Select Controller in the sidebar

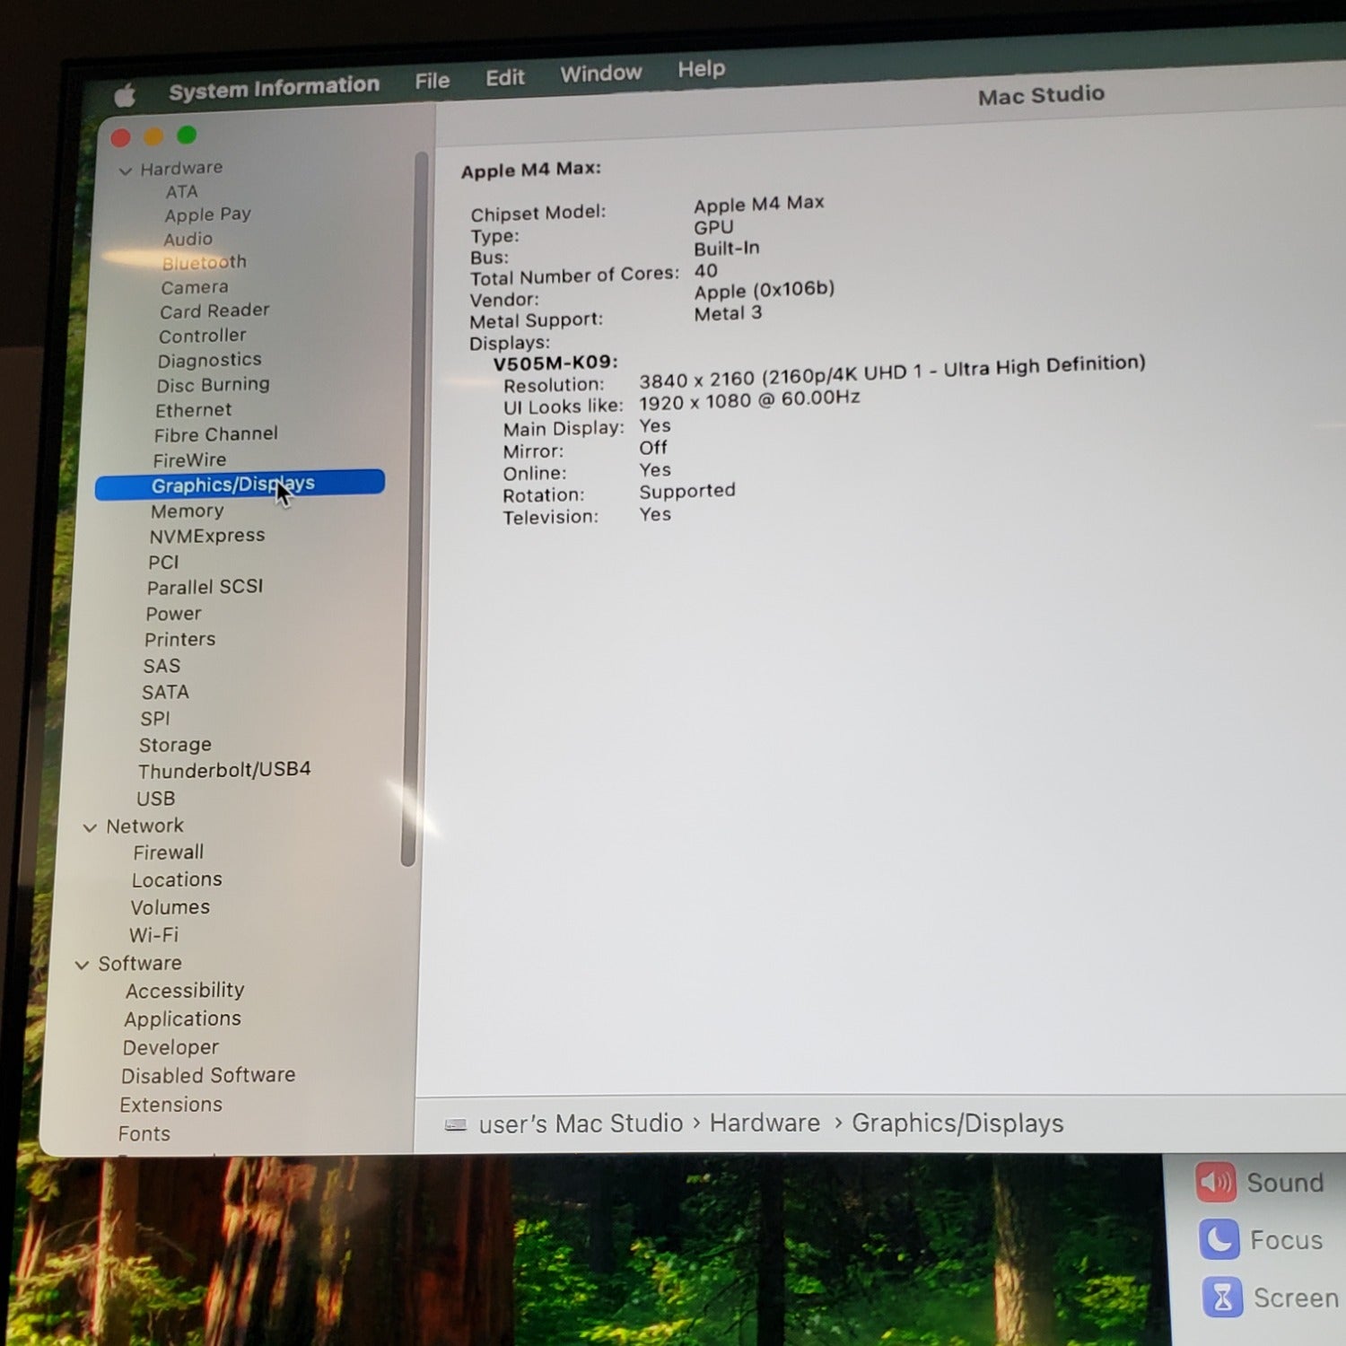[202, 336]
